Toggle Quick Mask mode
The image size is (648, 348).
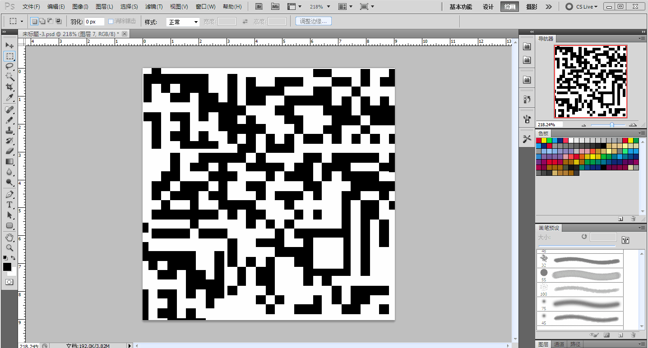point(9,282)
